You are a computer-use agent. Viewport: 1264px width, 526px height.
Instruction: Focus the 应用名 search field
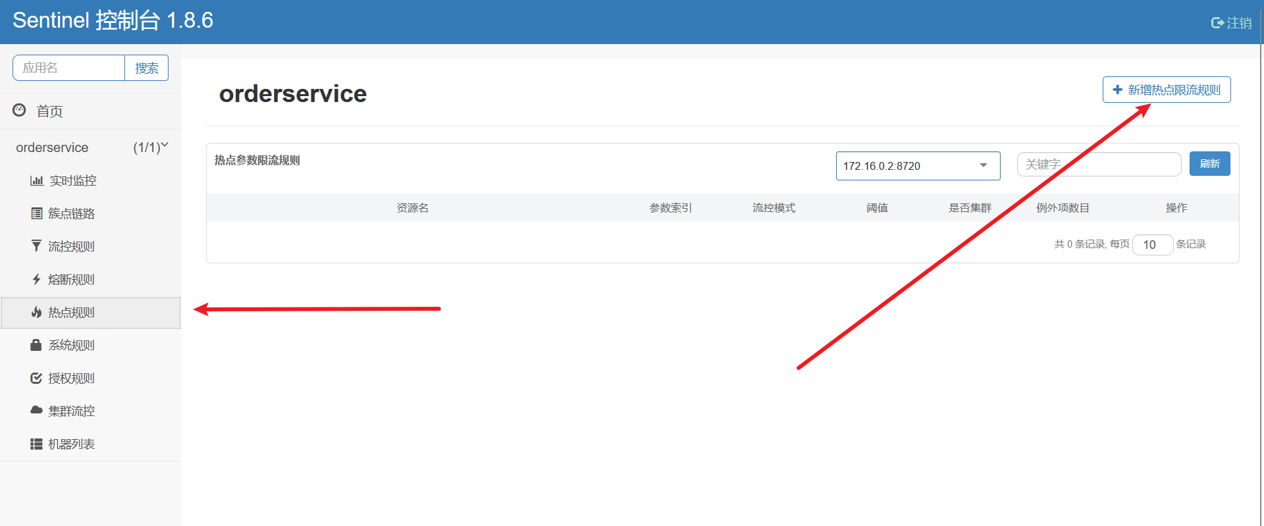pos(68,68)
